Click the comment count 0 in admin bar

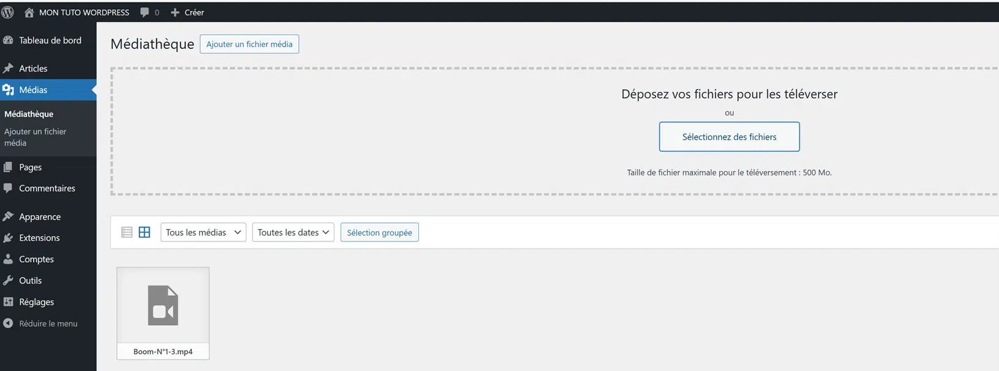pos(157,12)
